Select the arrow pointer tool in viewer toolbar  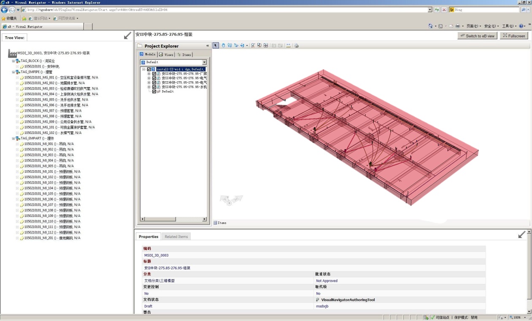pyautogui.click(x=216, y=45)
